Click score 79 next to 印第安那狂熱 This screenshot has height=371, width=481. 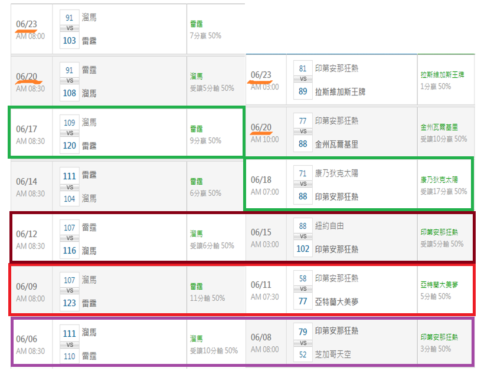click(303, 331)
